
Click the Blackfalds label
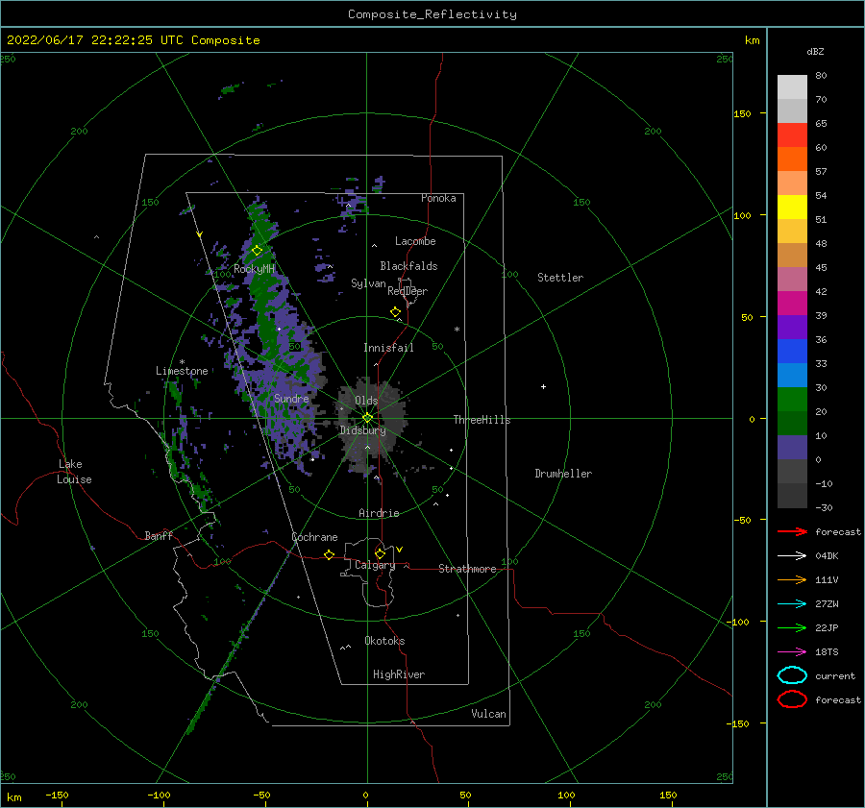click(x=408, y=266)
